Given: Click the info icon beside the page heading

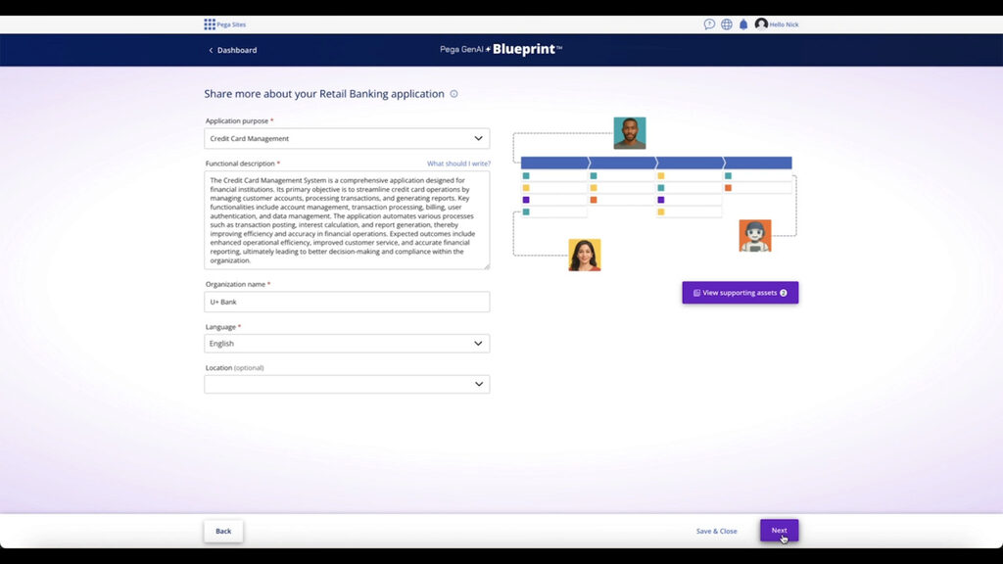Looking at the screenshot, I should pos(453,94).
